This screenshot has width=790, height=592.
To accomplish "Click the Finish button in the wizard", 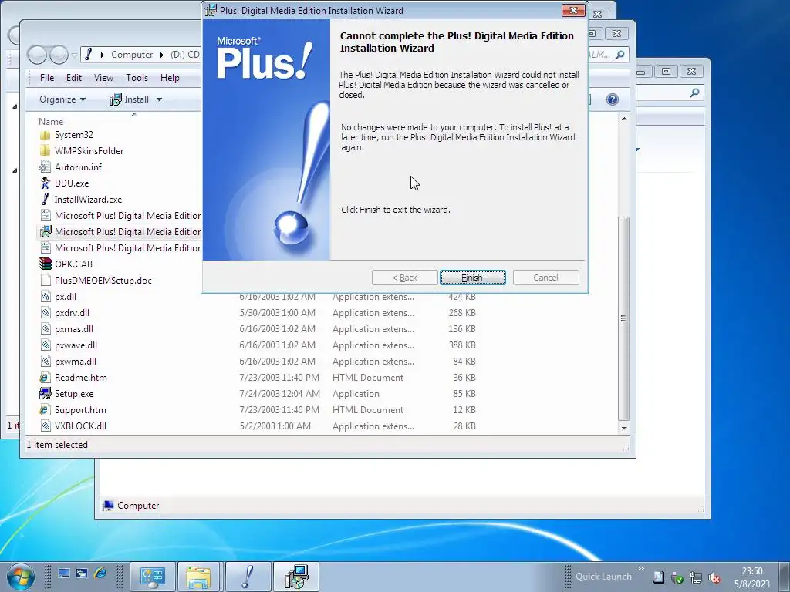I will [472, 277].
